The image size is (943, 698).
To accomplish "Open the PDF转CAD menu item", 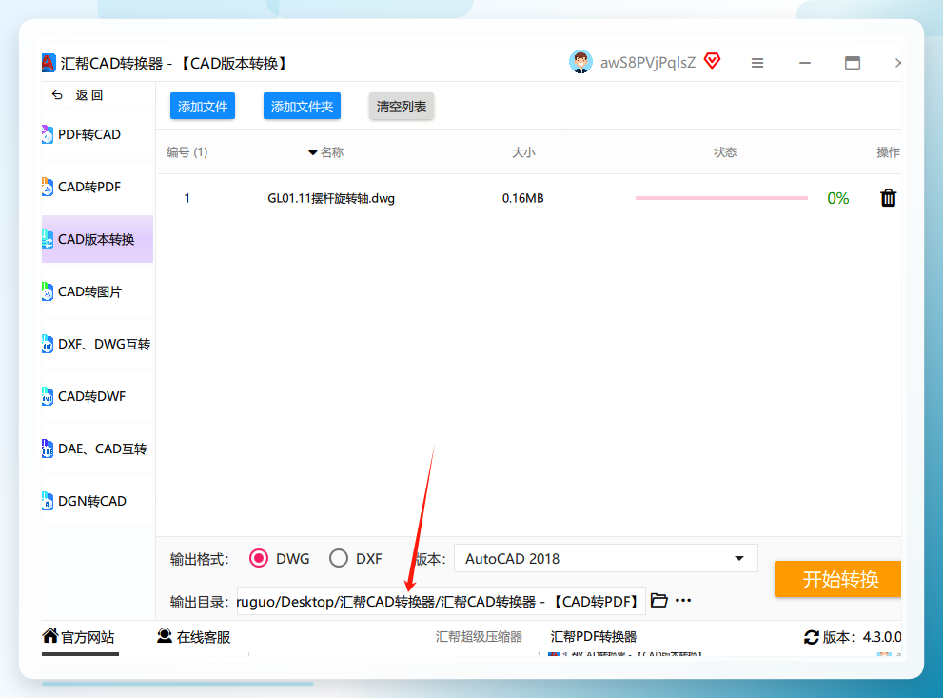I will [97, 135].
